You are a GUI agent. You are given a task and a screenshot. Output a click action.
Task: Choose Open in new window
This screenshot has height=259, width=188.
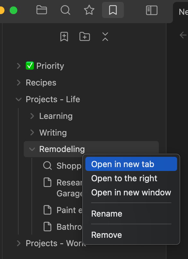[x=131, y=192]
